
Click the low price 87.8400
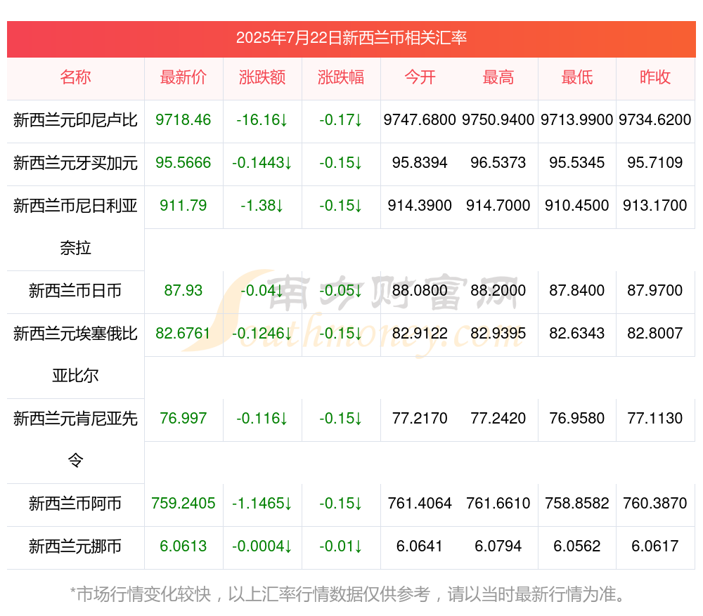pyautogui.click(x=577, y=290)
